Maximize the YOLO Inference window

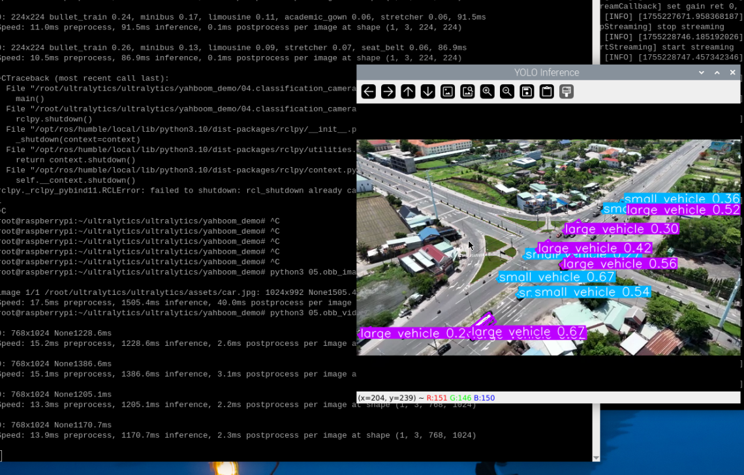tap(717, 72)
